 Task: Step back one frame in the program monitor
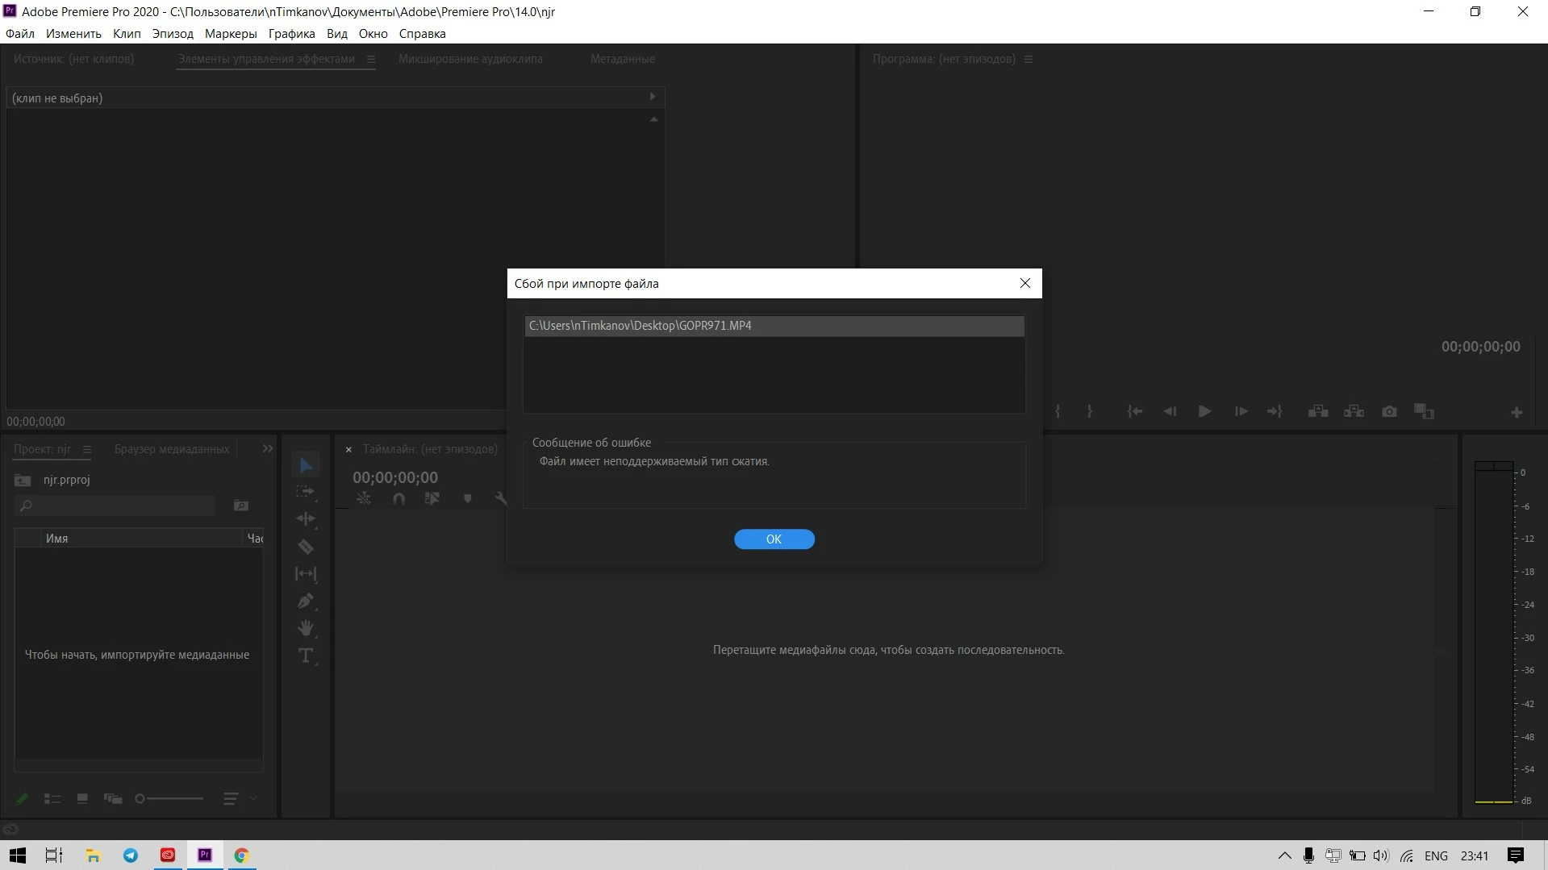coord(1170,412)
